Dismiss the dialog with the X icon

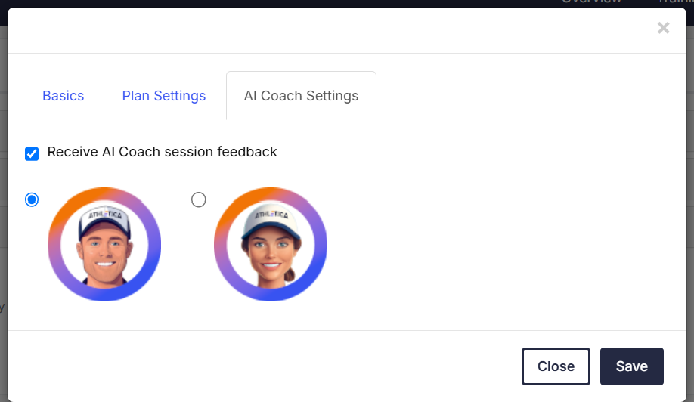(663, 29)
